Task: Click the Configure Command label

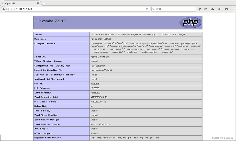Action: click(x=45, y=43)
